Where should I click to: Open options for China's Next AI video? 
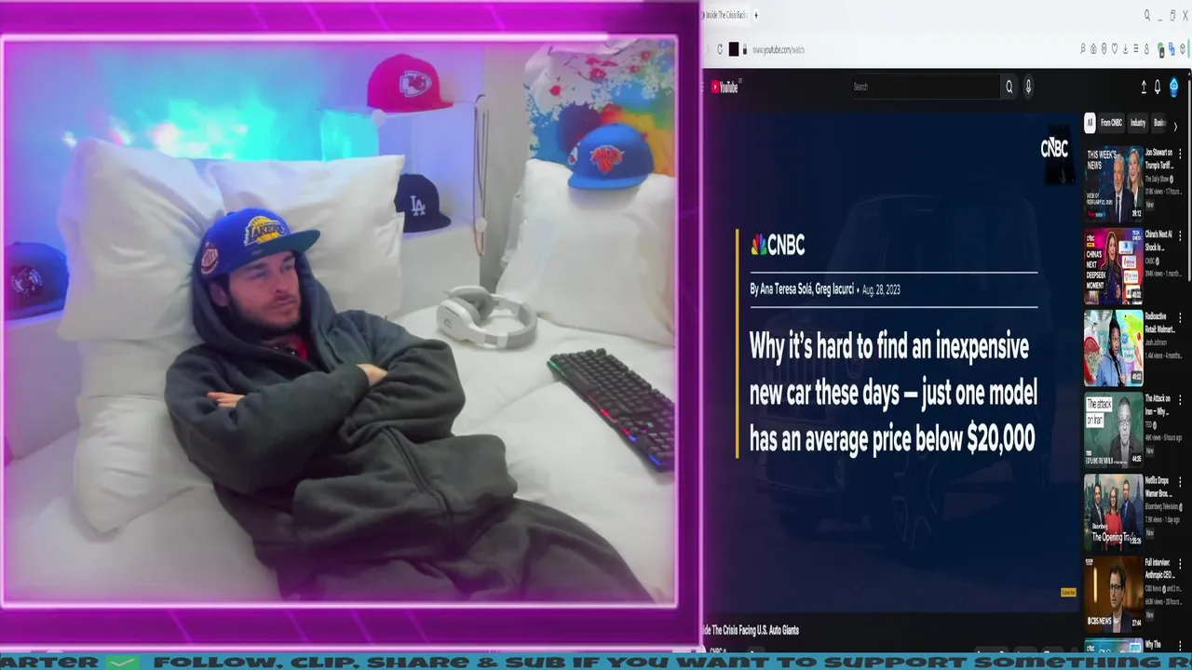point(1180,235)
